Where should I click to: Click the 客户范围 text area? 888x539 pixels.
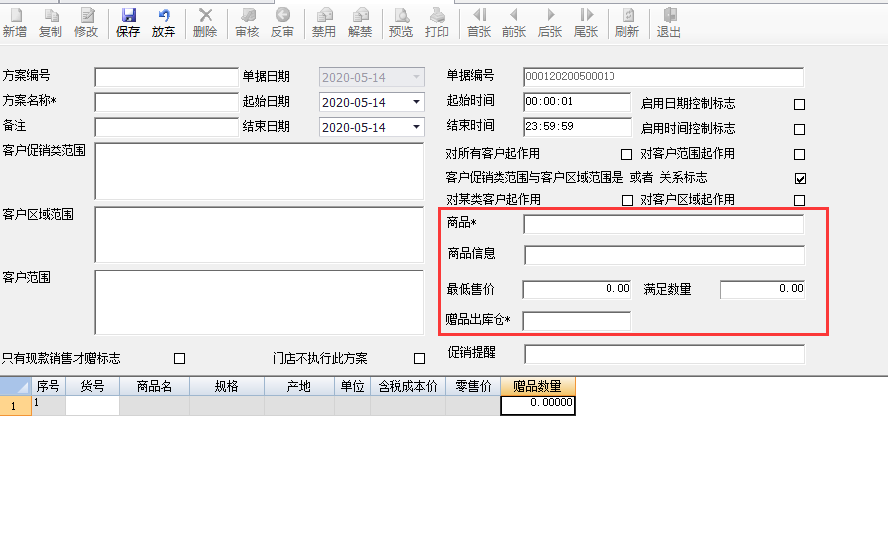260,302
